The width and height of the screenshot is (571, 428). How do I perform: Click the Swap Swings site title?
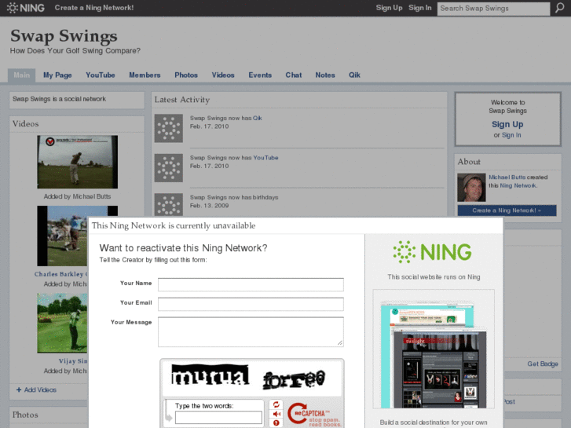64,35
